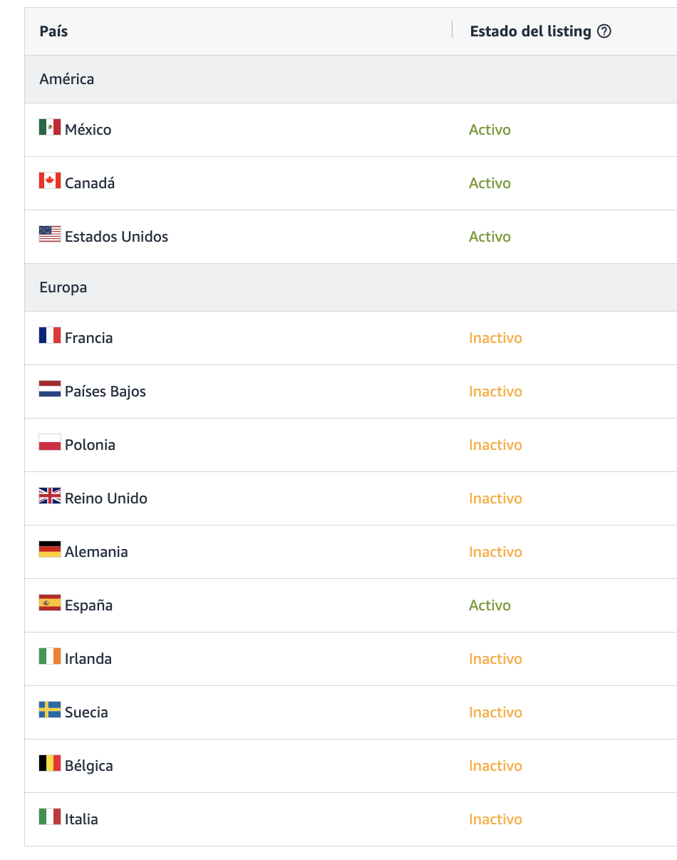Screen dimensions: 677x860
Task: Select the América region header row
Action: pos(351,79)
